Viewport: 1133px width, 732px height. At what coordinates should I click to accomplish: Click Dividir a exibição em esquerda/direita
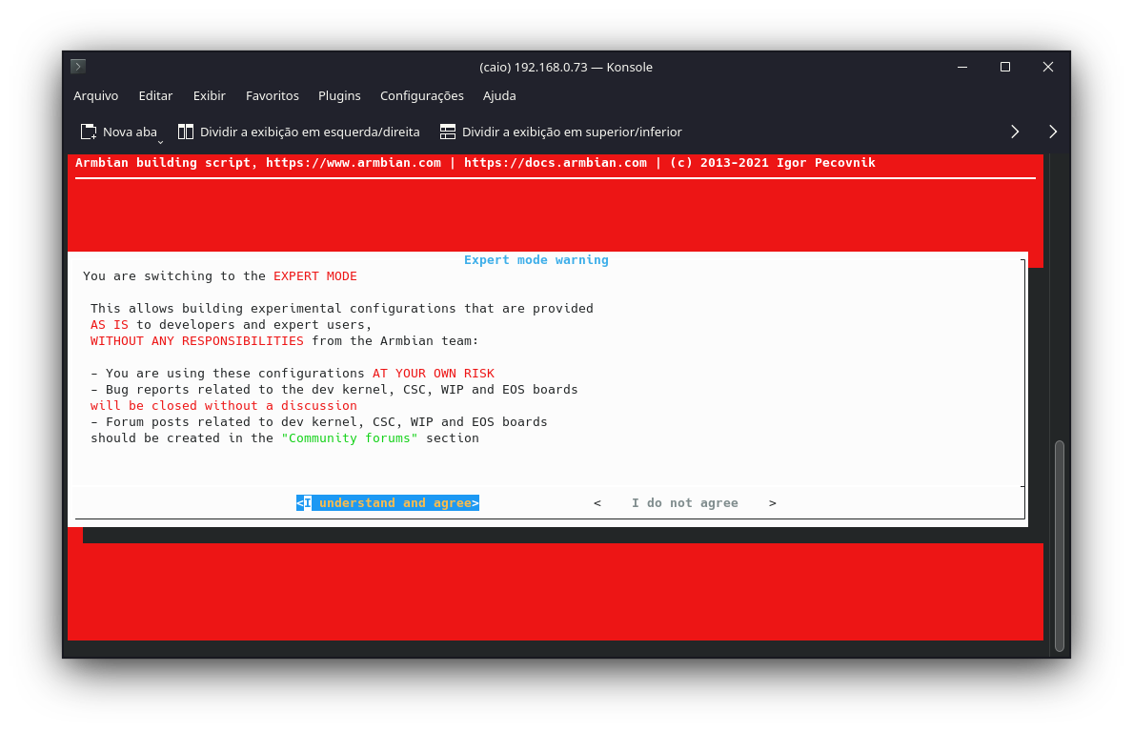[x=298, y=132]
